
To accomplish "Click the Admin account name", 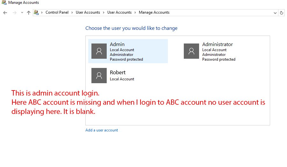I will (x=117, y=44).
